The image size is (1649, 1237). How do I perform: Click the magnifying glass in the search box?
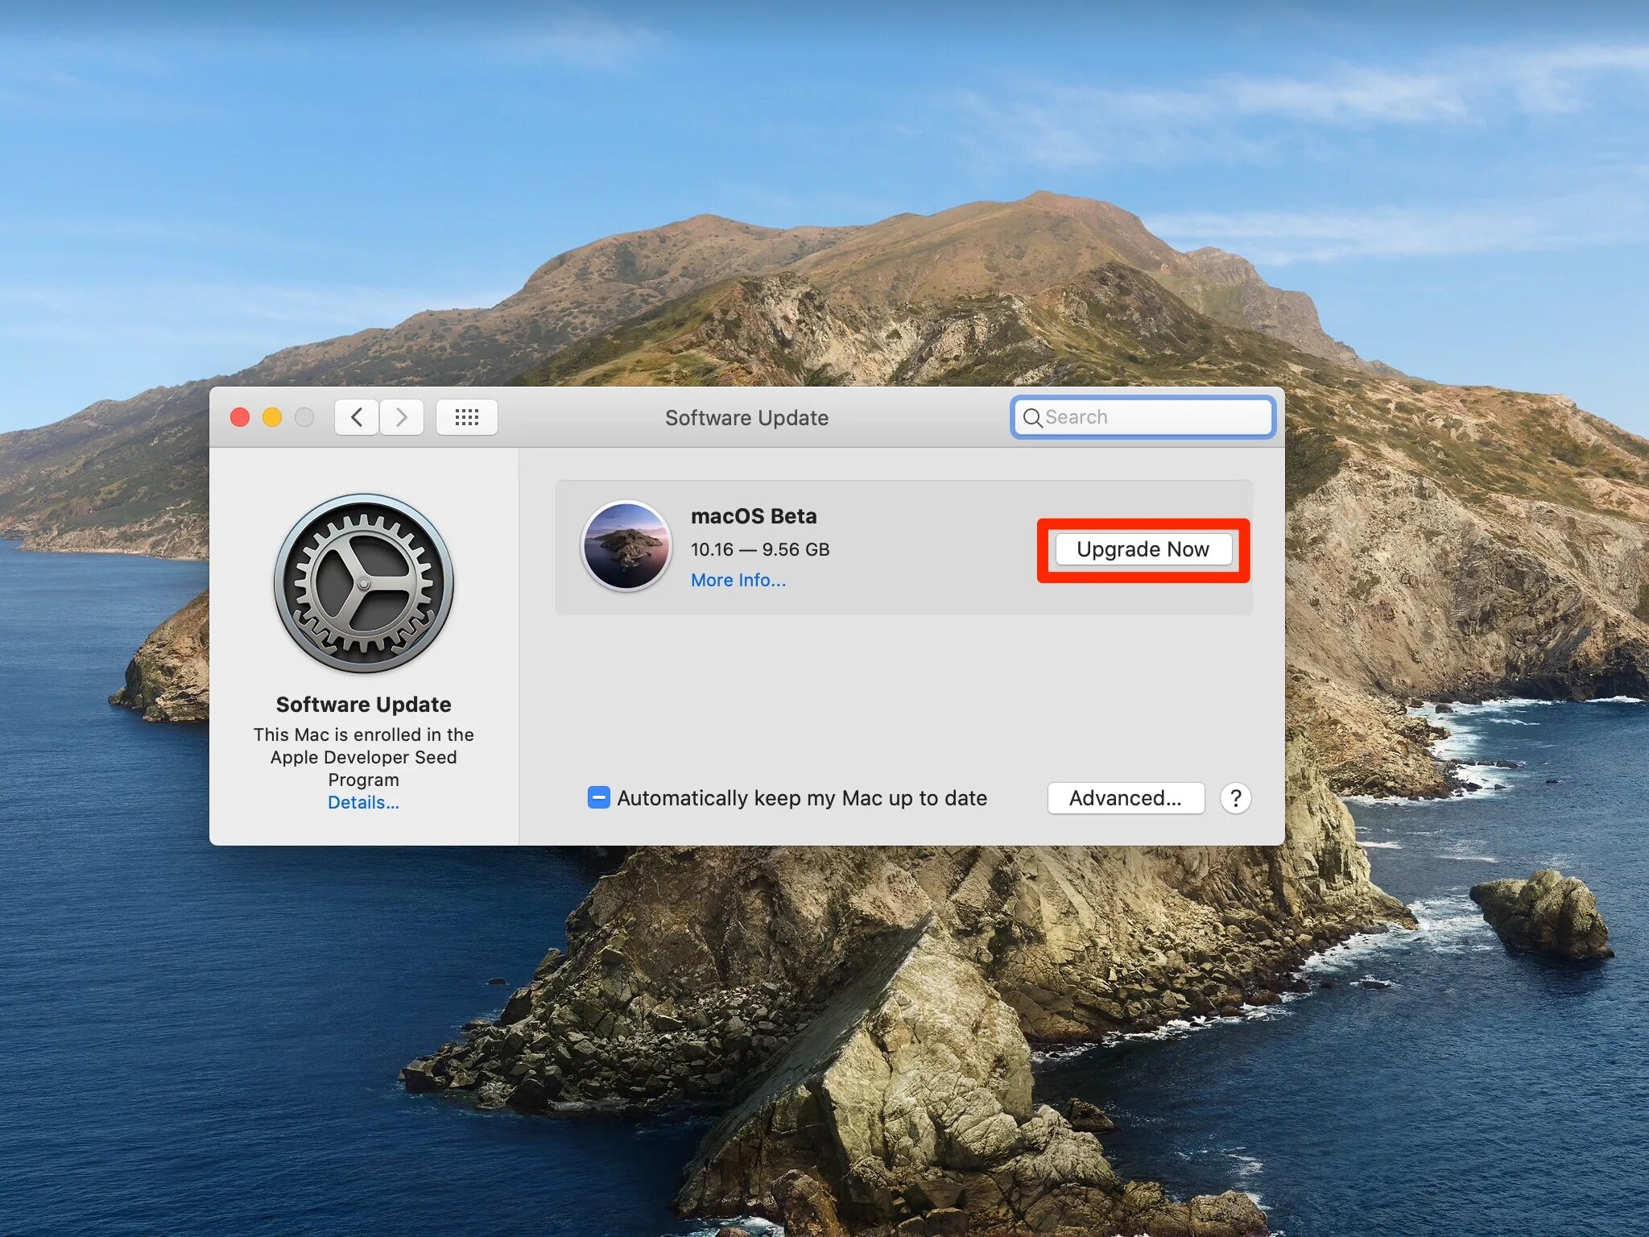pyautogui.click(x=1031, y=418)
